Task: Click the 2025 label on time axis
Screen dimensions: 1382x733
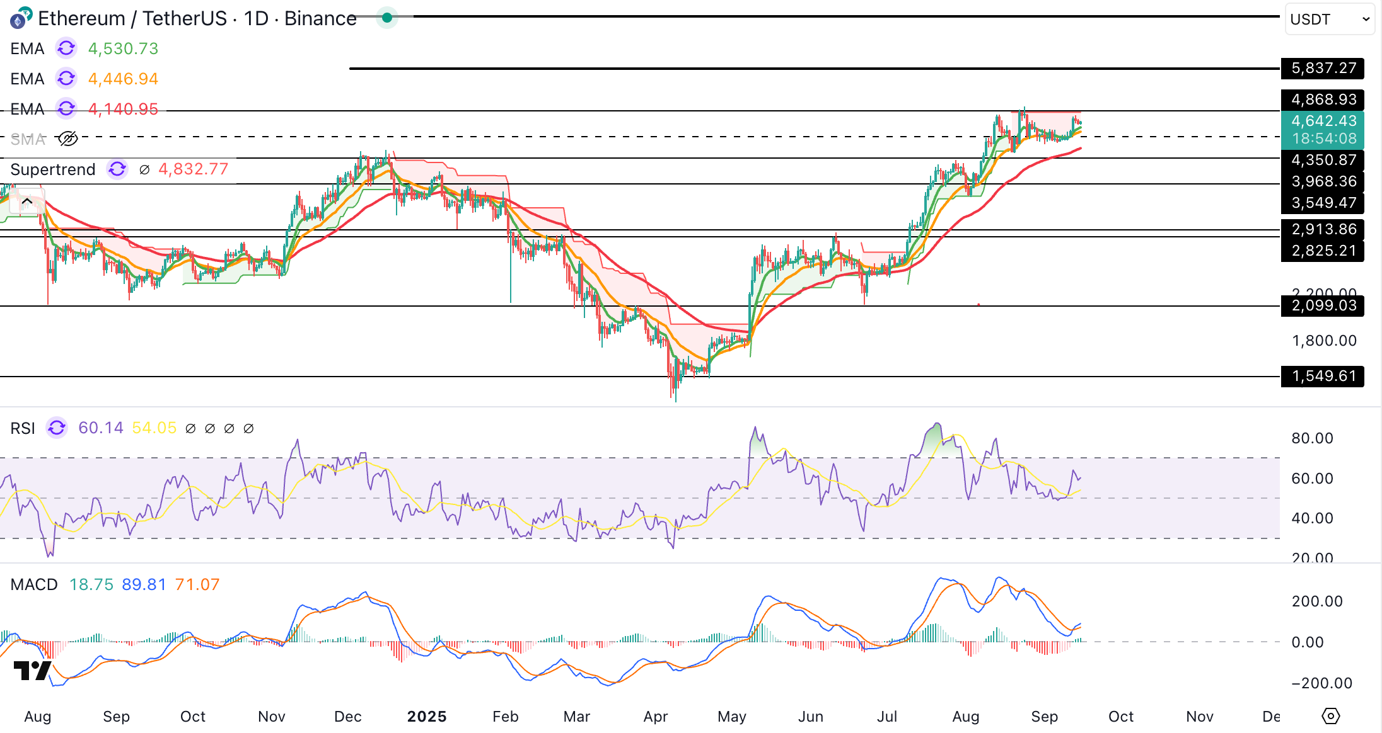Action: [427, 717]
